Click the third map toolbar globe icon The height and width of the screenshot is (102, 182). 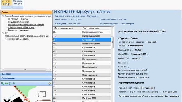pos(10,83)
